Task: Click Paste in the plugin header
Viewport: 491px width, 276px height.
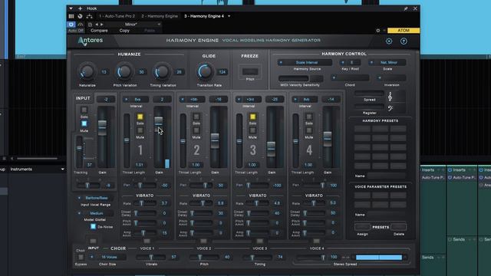Action: 150,31
